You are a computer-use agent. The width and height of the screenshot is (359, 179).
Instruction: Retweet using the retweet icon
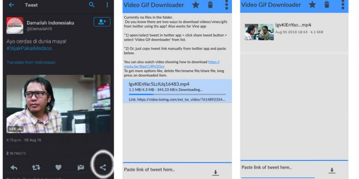(36, 168)
